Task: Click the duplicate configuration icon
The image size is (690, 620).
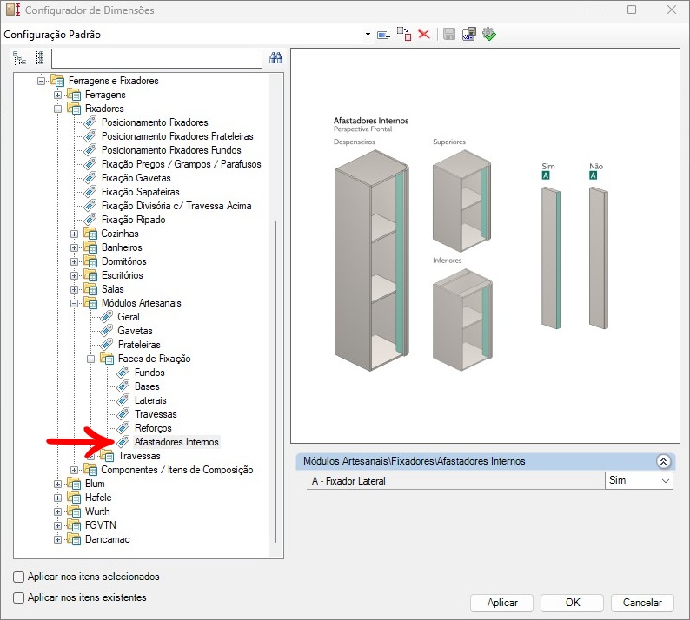Action: [404, 34]
